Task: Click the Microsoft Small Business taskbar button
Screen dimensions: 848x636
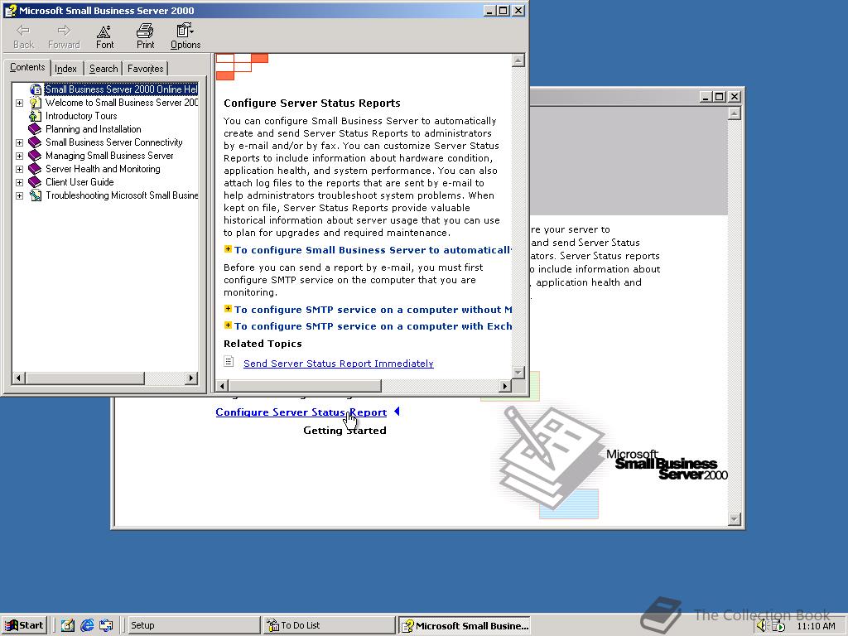Action: [x=464, y=625]
